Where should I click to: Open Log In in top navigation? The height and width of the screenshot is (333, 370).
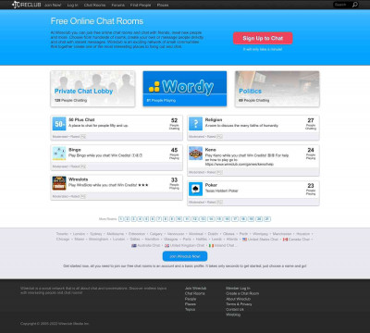click(72, 5)
